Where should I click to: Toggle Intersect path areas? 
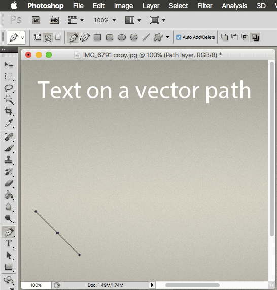pyautogui.click(x=245, y=37)
